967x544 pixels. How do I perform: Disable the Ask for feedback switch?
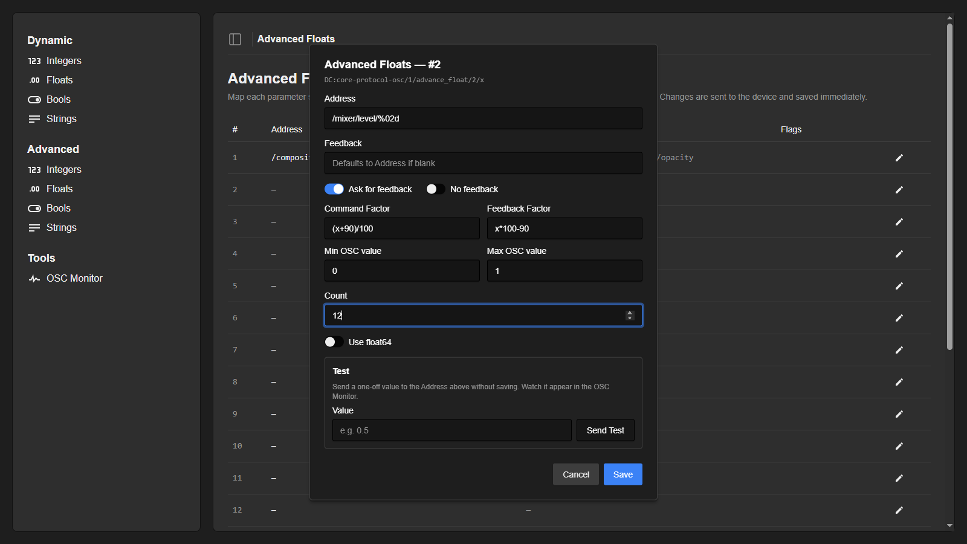[x=334, y=189]
